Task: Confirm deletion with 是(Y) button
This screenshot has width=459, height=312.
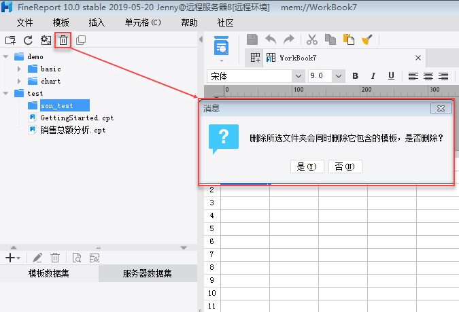Action: coord(307,167)
